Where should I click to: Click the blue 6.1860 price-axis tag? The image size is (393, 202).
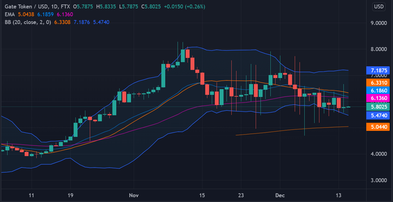pos(378,90)
